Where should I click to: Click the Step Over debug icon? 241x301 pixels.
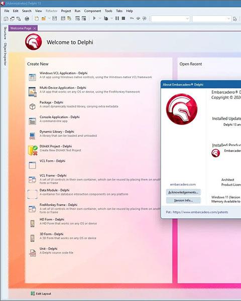138,19
